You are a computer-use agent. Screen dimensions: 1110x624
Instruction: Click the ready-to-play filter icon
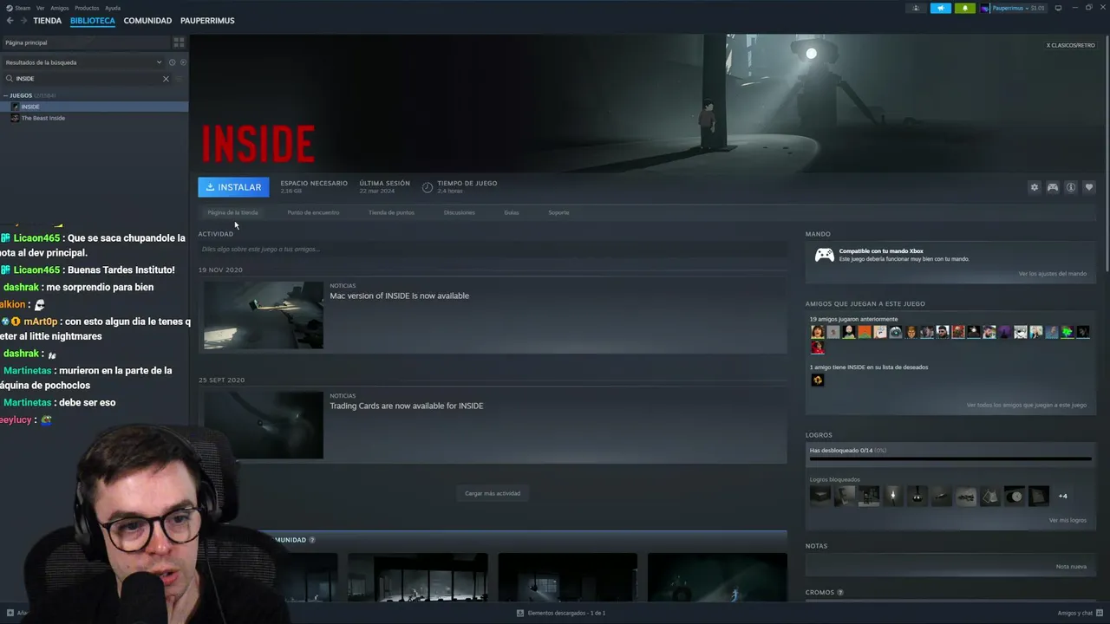point(183,62)
